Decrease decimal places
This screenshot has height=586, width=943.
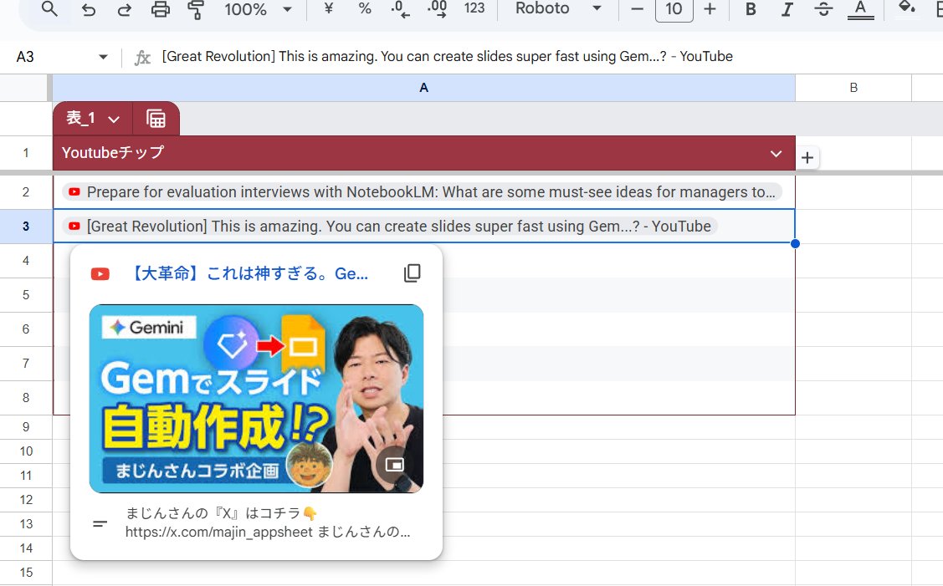(400, 9)
